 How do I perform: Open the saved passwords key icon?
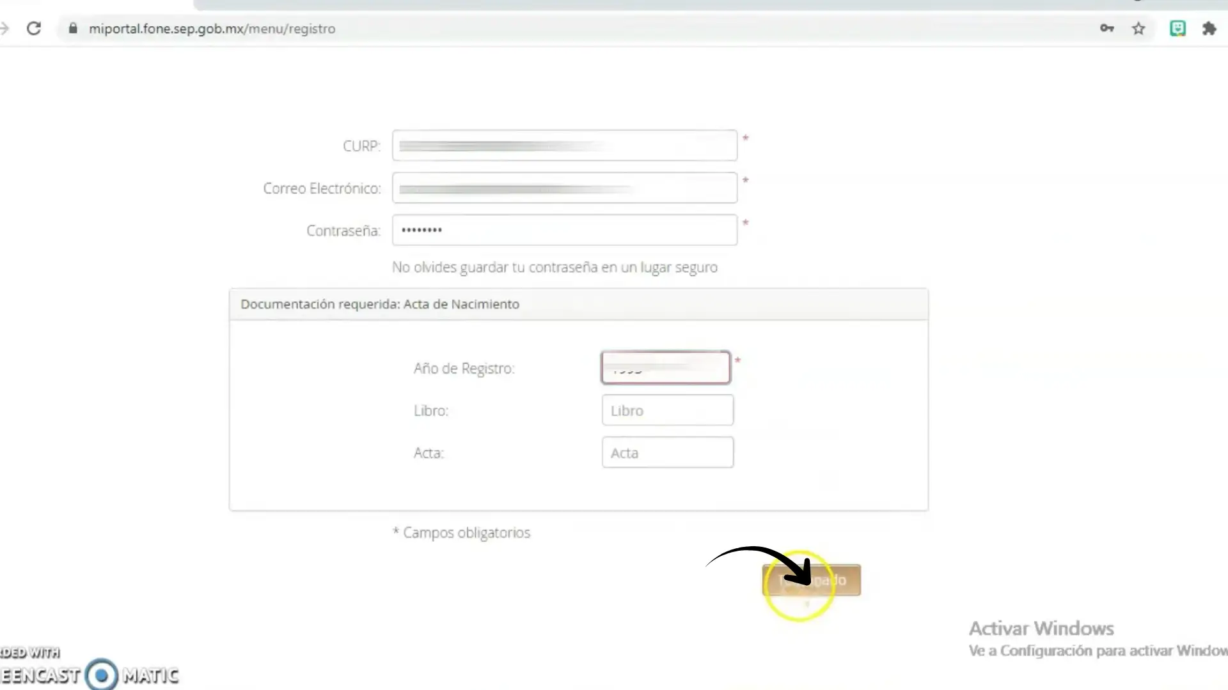click(1107, 29)
